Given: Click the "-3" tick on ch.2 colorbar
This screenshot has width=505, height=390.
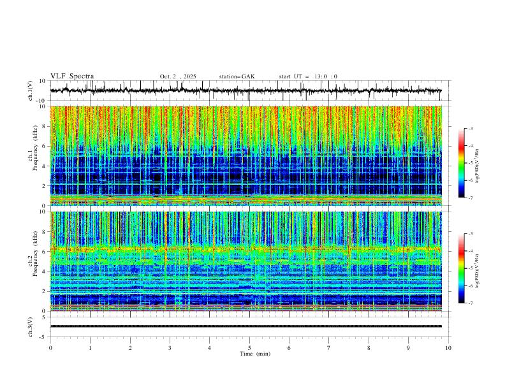Looking at the screenshot, I should point(470,234).
